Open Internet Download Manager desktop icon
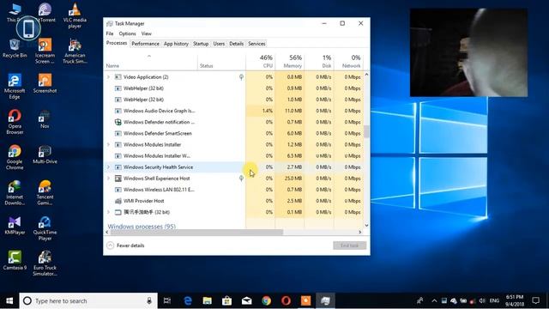The image size is (549, 309). tap(15, 192)
